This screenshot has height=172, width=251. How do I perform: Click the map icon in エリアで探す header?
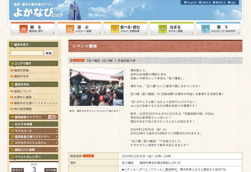(x=12, y=64)
